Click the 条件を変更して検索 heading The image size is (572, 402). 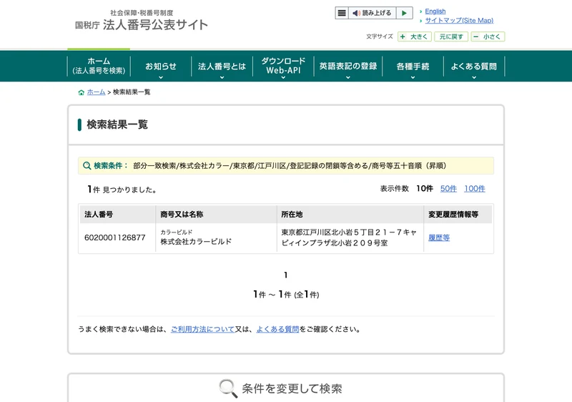[292, 389]
